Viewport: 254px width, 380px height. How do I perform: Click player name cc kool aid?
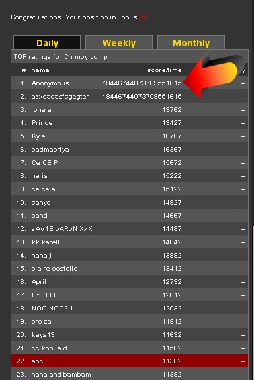(49, 348)
